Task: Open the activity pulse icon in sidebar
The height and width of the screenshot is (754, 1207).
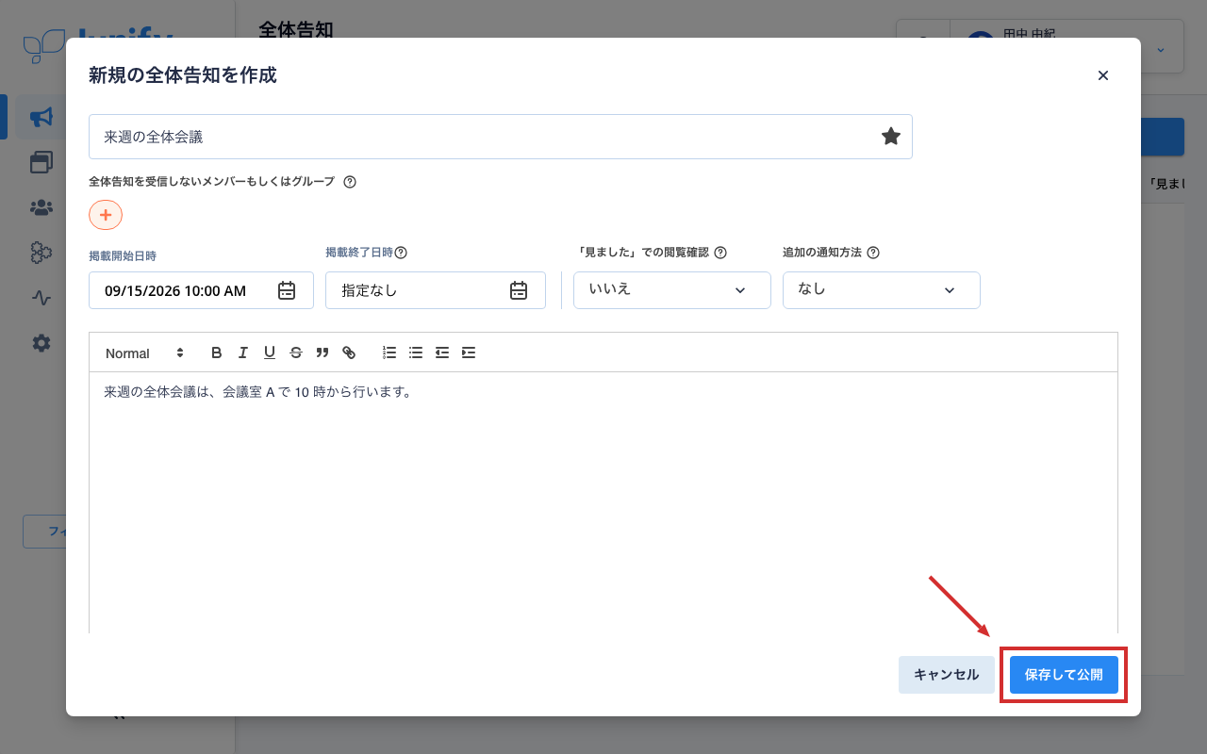Action: [41, 298]
